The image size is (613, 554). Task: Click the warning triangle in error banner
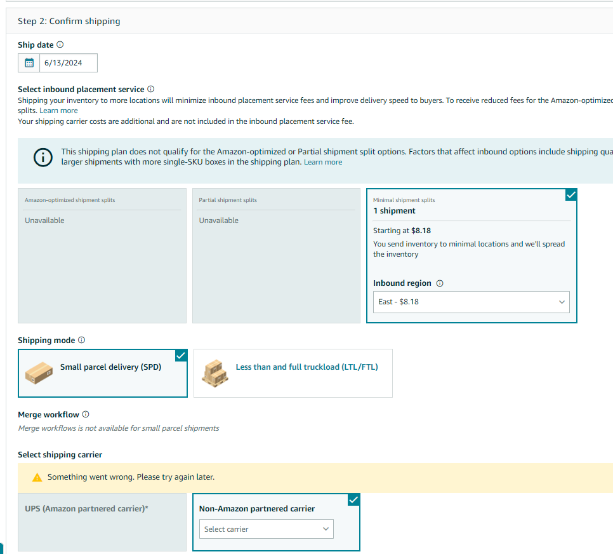37,477
